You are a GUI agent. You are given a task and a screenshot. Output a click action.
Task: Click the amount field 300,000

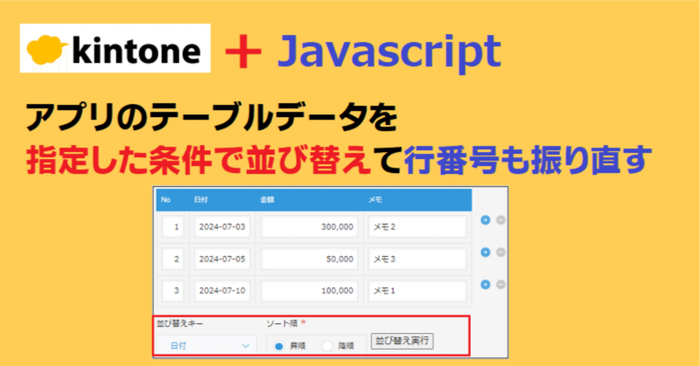(x=310, y=227)
